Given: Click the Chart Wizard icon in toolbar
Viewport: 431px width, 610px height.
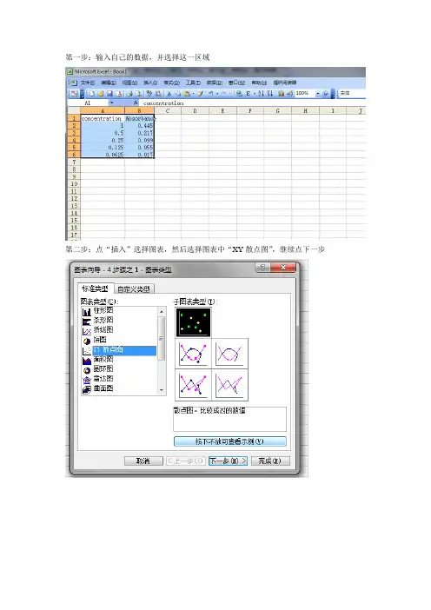Looking at the screenshot, I should (281, 93).
